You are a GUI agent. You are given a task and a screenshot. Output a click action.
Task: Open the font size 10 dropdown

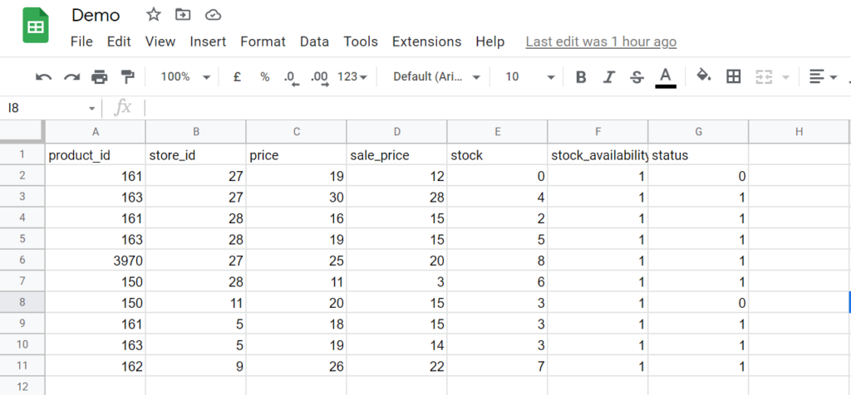(529, 77)
